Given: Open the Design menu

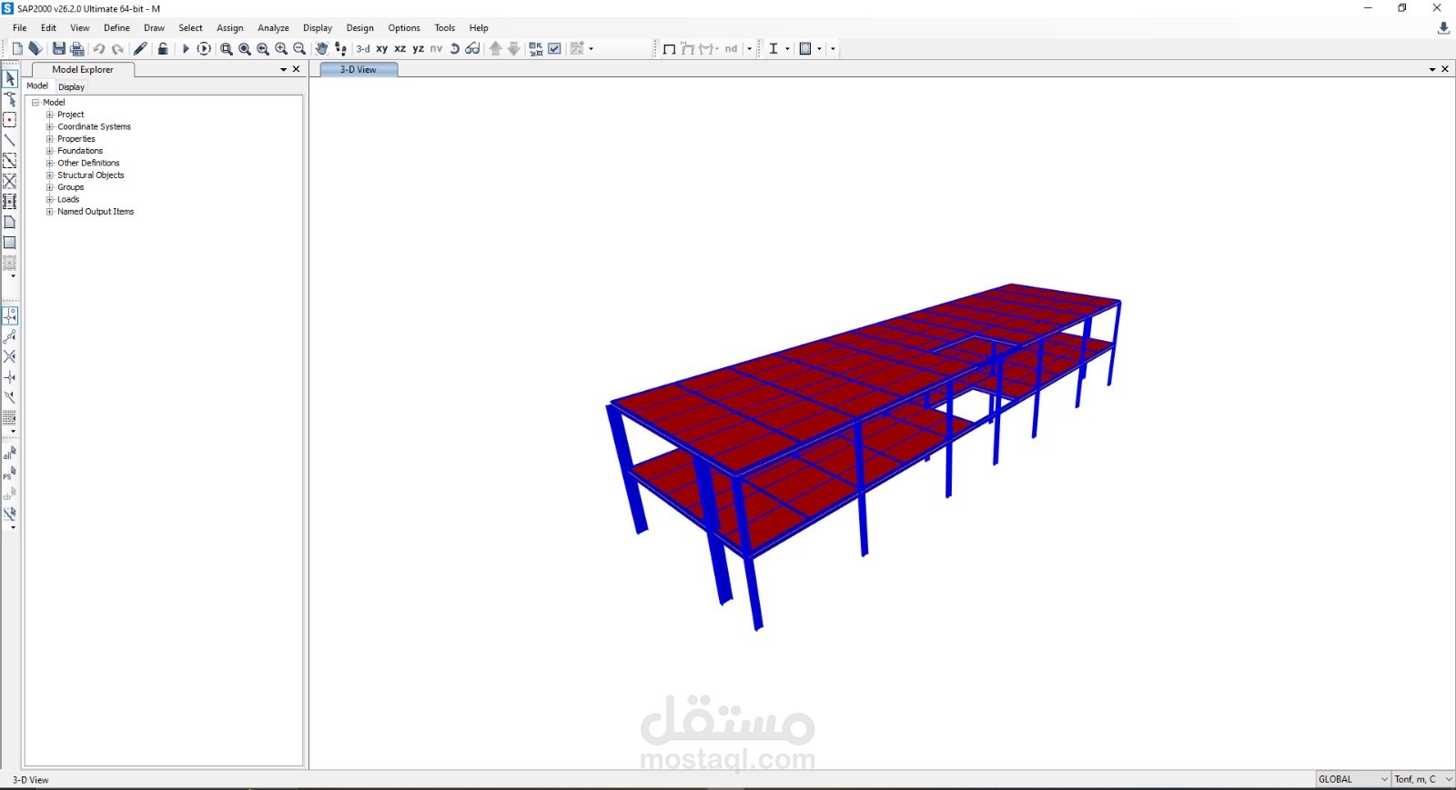Looking at the screenshot, I should tap(360, 28).
